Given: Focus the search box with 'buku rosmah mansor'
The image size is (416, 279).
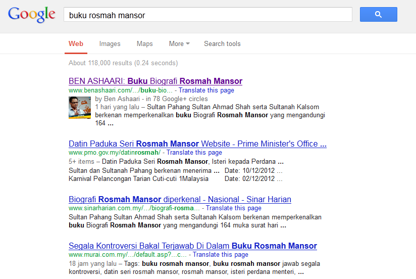Looking at the screenshot, I should [x=207, y=14].
